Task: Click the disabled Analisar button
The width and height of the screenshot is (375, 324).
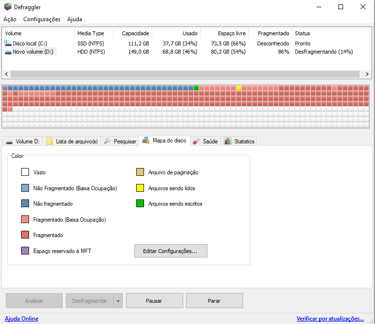Action: point(34,301)
